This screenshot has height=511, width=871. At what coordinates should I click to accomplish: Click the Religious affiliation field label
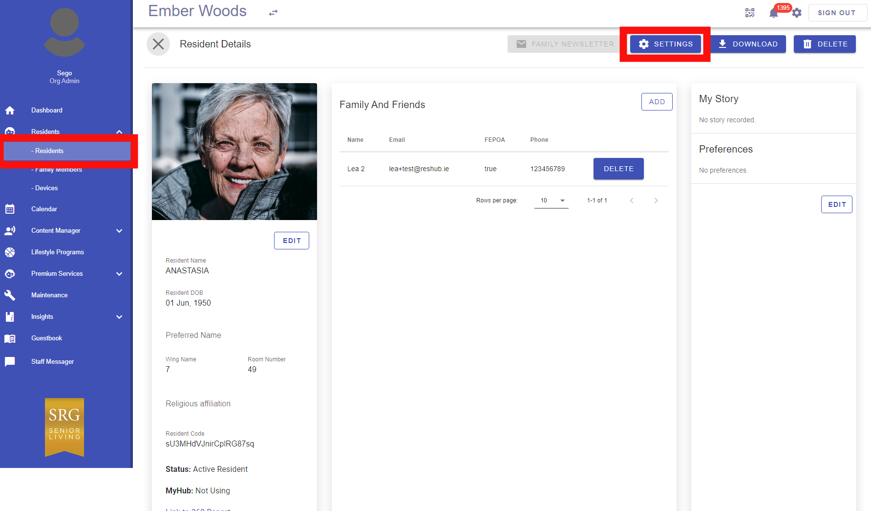[198, 404]
